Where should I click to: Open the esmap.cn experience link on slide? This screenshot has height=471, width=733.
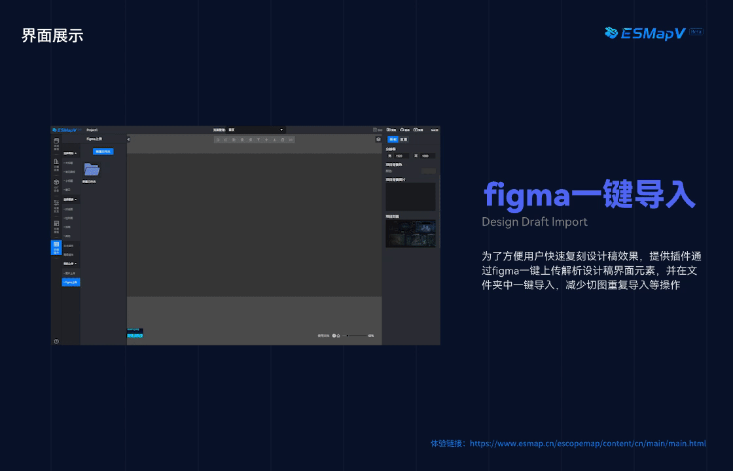(588, 444)
